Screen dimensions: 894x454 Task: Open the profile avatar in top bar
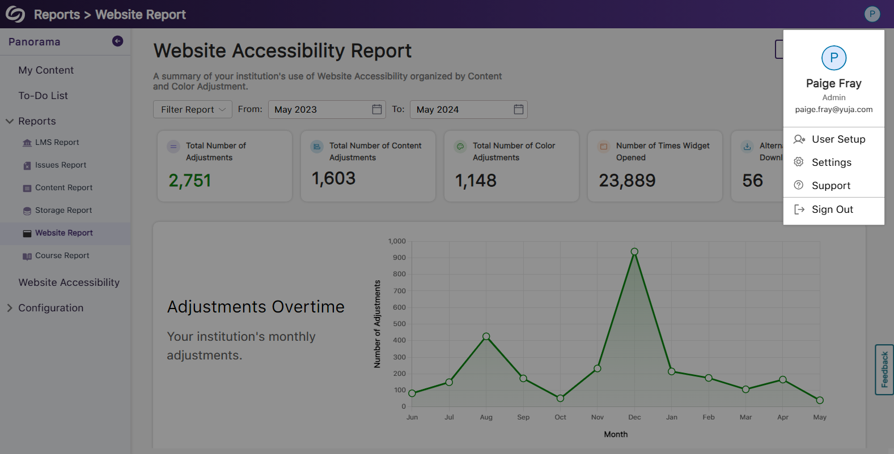[872, 14]
